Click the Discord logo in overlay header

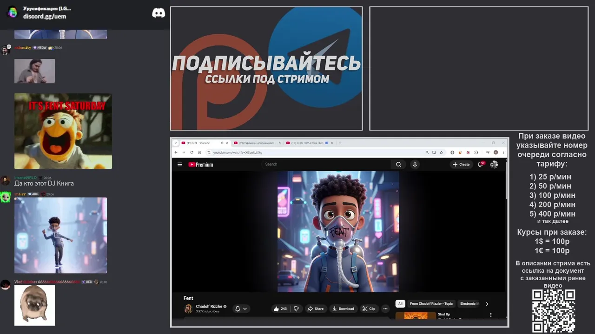pyautogui.click(x=159, y=13)
